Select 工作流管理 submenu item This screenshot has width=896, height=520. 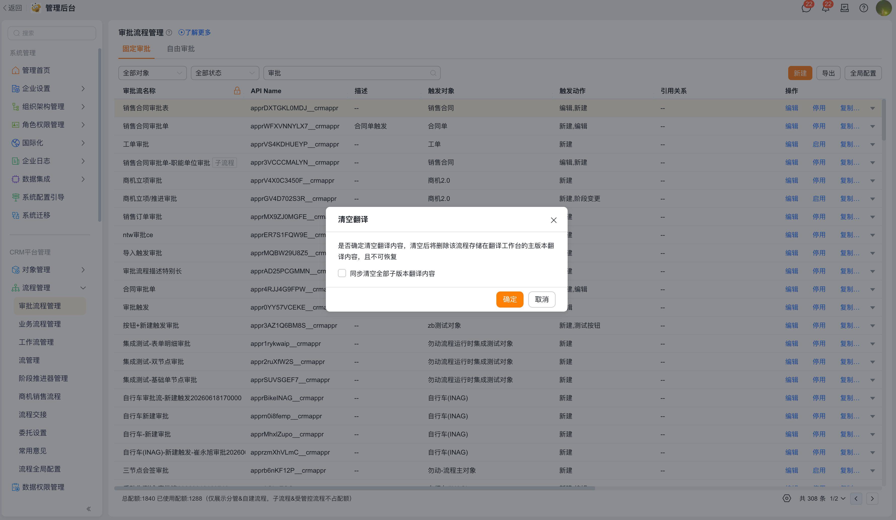36,342
